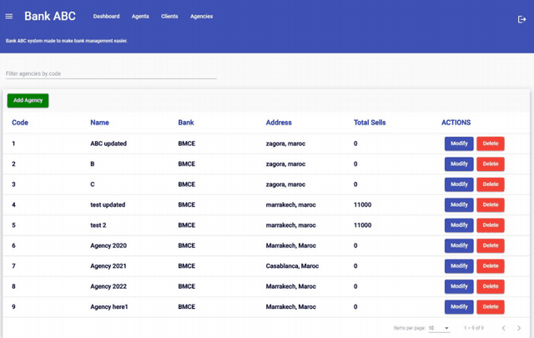Navigate to the Agents page
This screenshot has width=534, height=338.
[x=140, y=17]
